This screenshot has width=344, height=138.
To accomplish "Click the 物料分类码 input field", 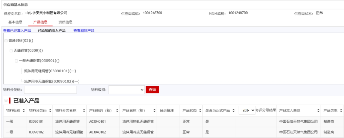I will (50, 90).
